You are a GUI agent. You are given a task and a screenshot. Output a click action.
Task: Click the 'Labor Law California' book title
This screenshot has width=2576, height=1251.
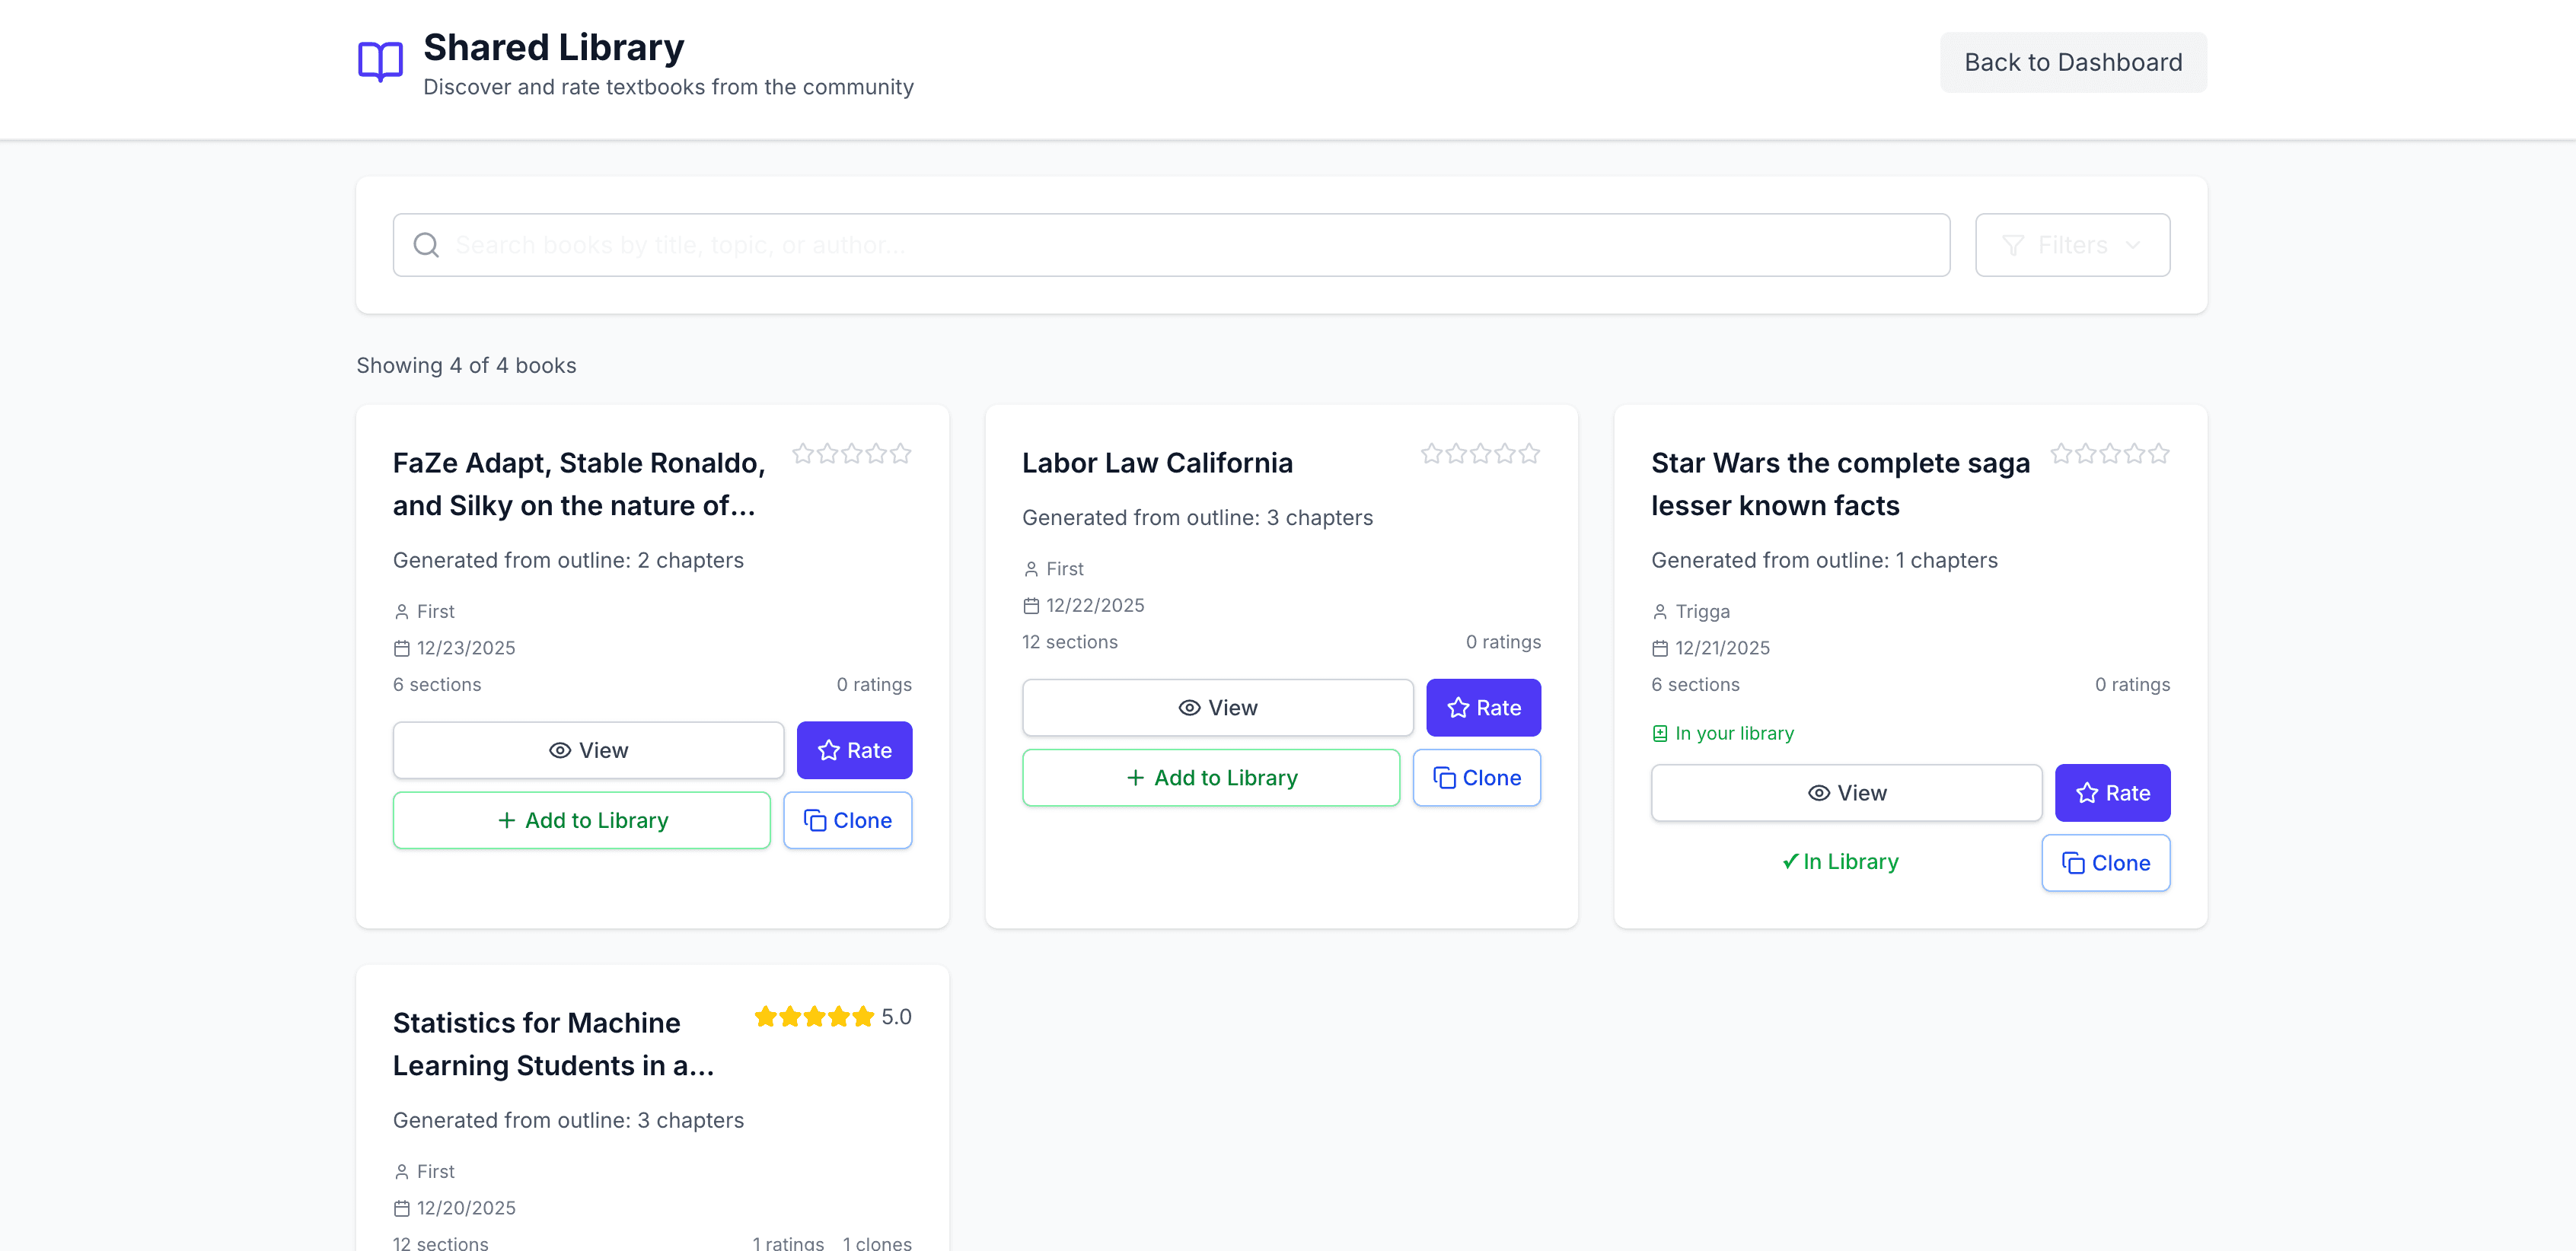point(1157,463)
